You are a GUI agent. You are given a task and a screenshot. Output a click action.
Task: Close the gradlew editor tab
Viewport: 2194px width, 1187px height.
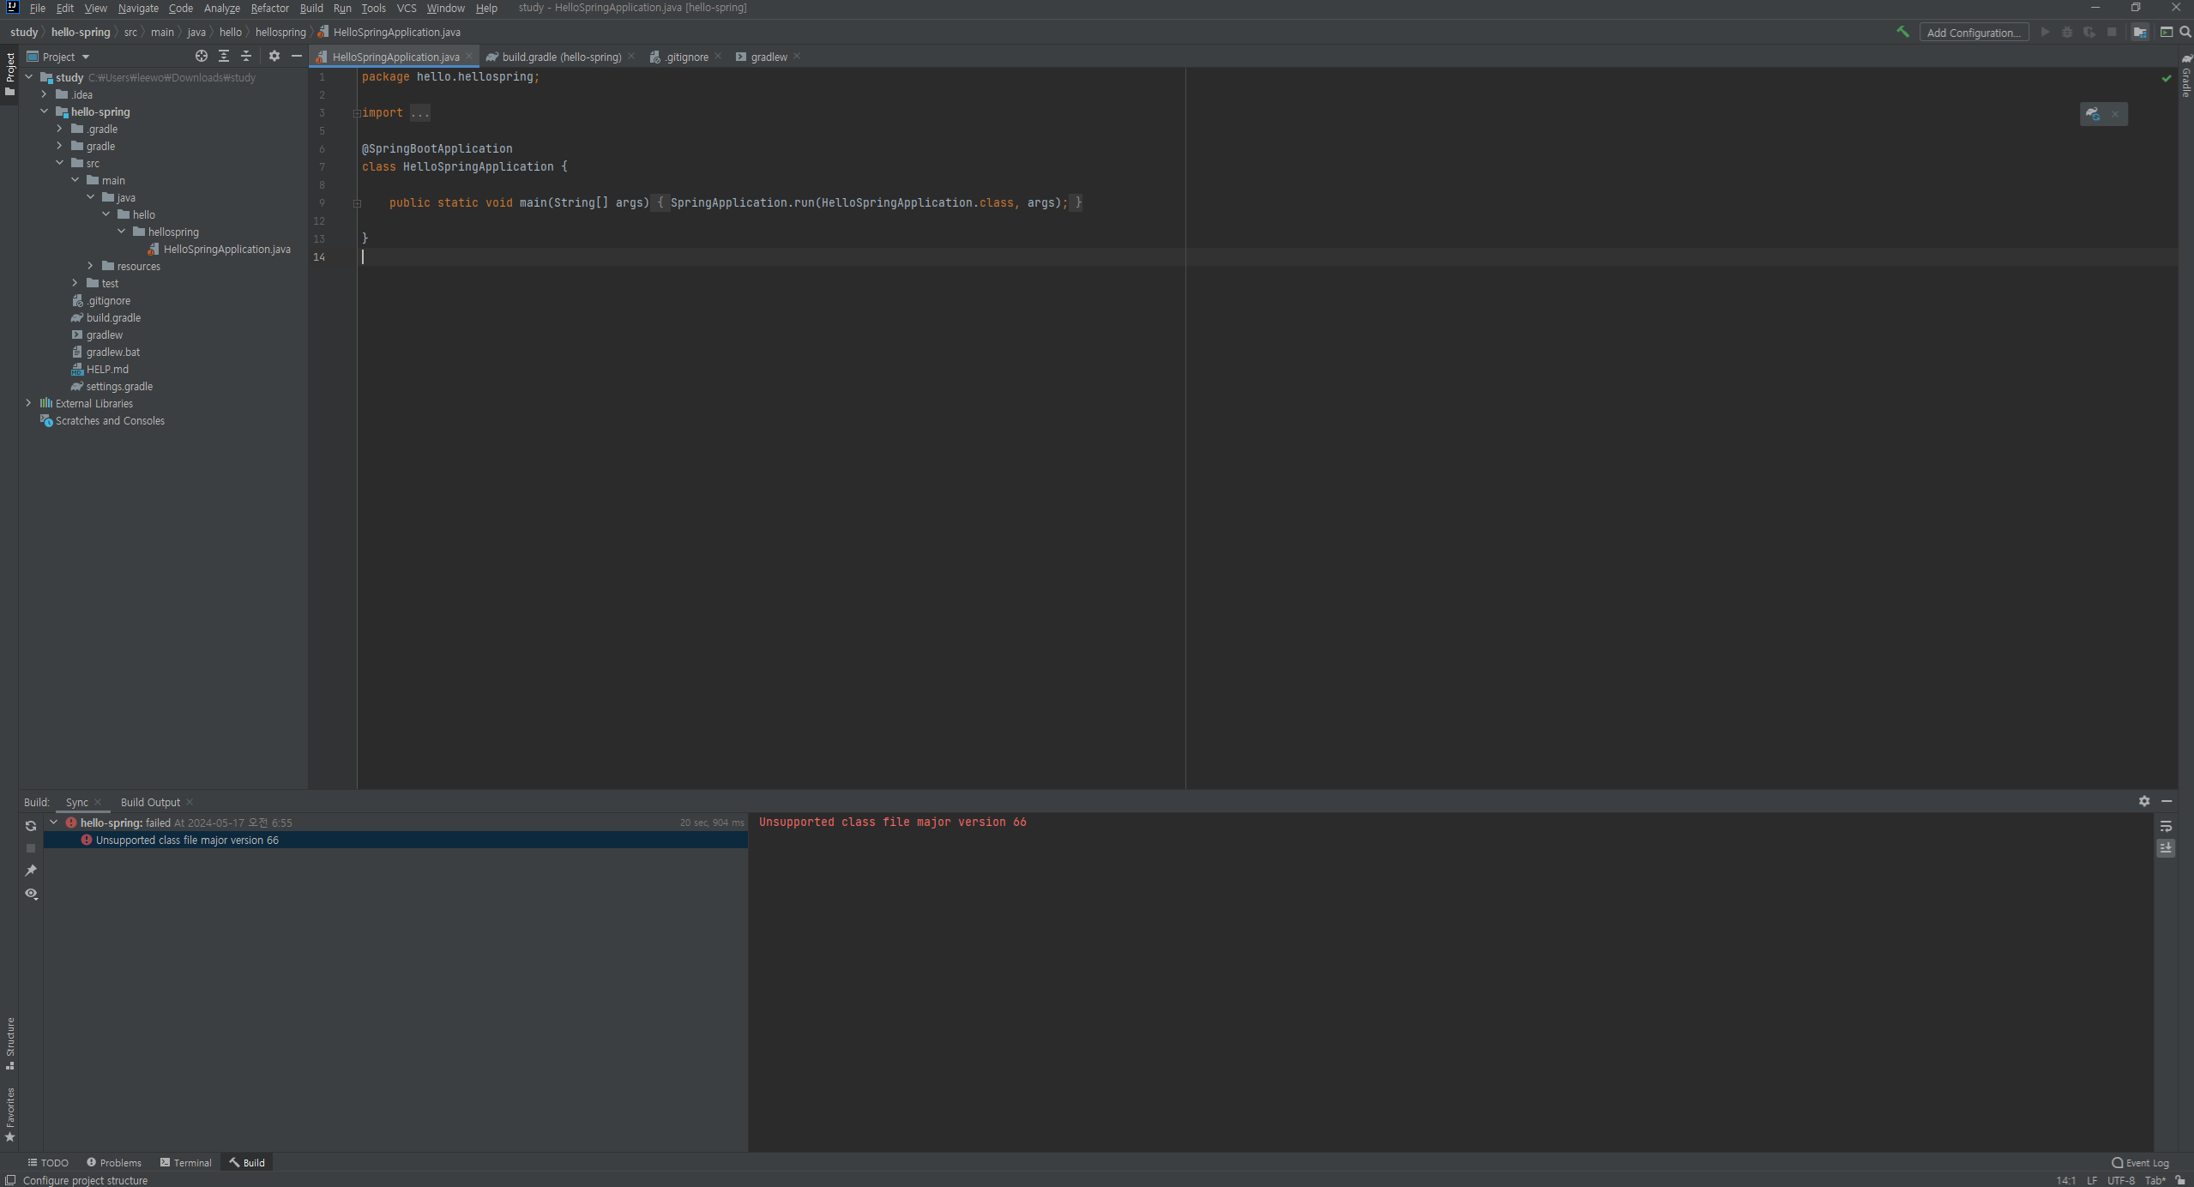[797, 57]
